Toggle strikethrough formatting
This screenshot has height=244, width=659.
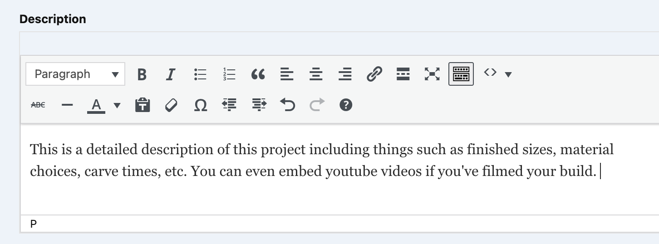(x=38, y=105)
